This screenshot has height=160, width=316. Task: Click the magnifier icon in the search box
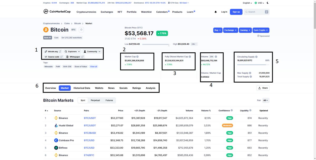point(246,12)
